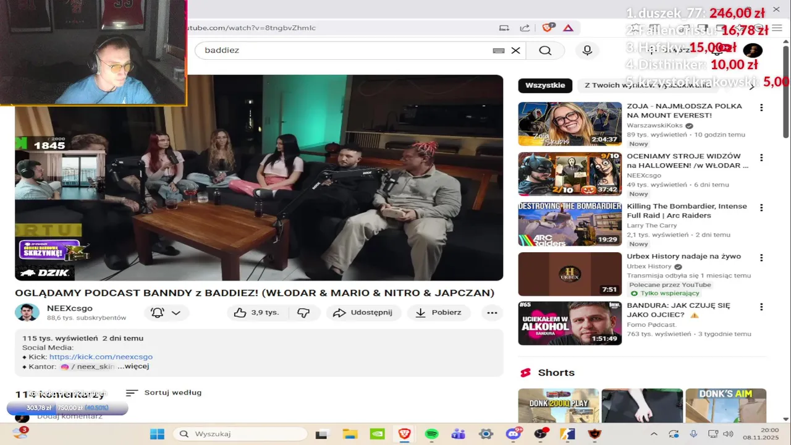
Task: Open the clock showing 20:00 08.11.2025
Action: point(760,434)
